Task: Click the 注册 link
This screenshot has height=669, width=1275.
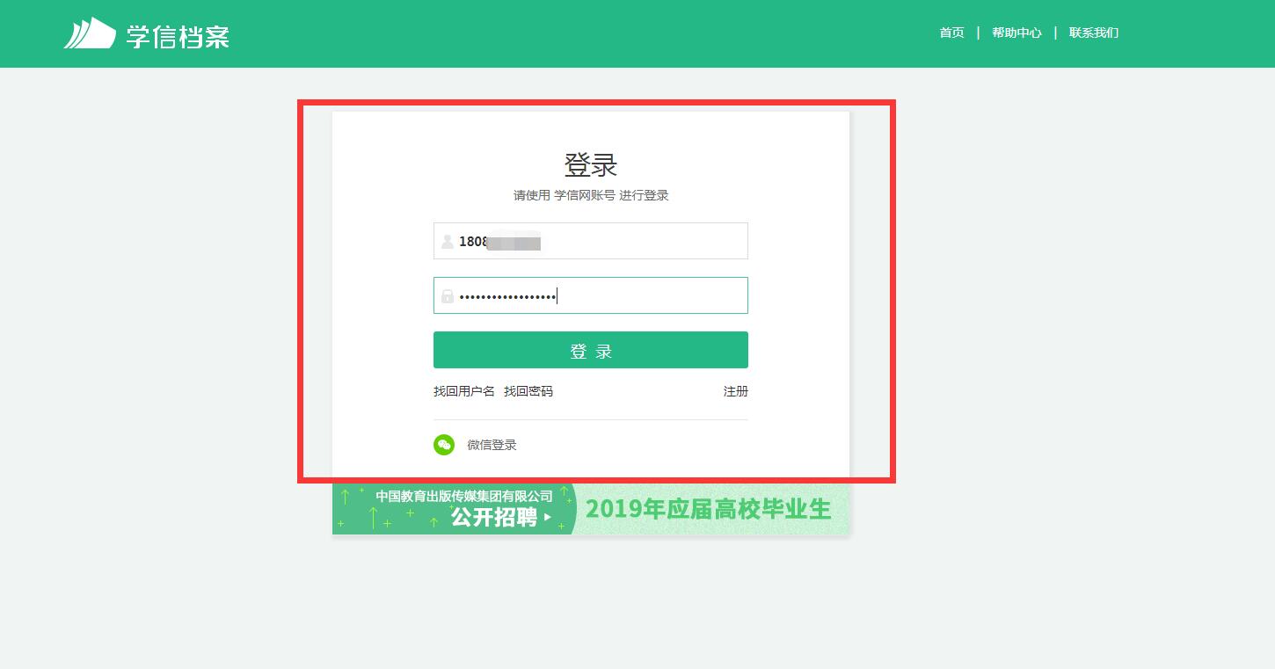Action: [x=736, y=391]
